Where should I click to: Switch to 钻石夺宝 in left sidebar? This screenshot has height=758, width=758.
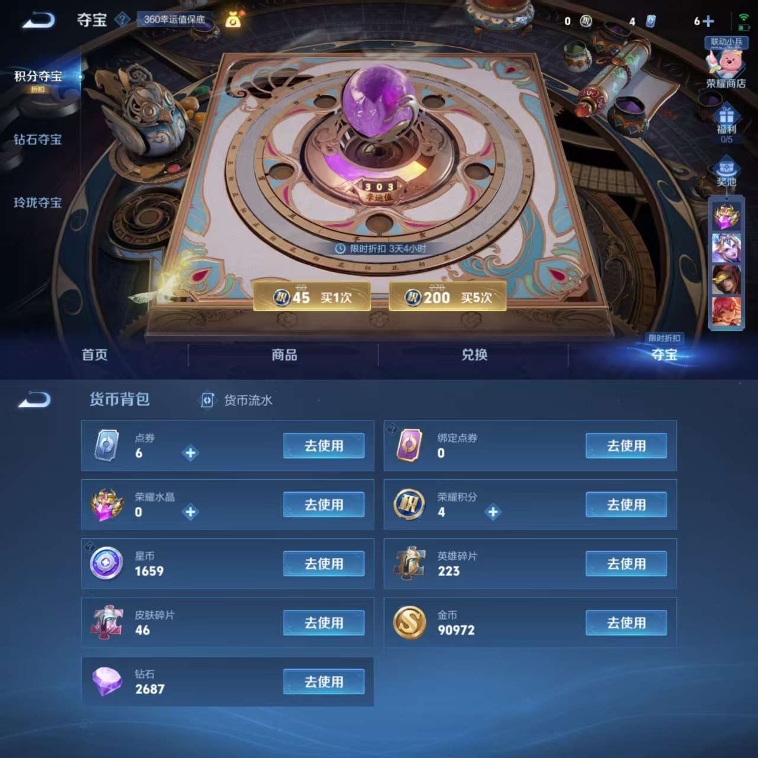pyautogui.click(x=38, y=140)
